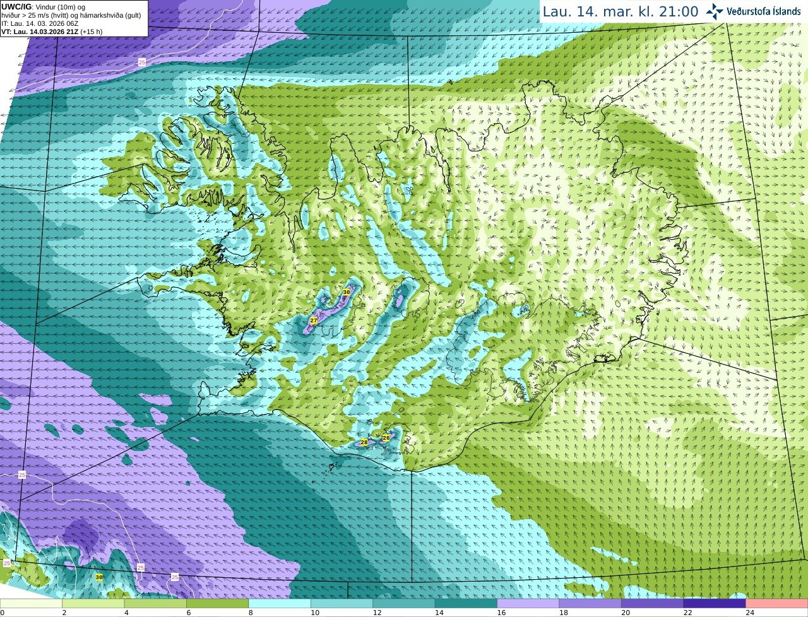Pick the dark indigo 22–24 m/s scale swatch
This screenshot has height=617, width=808.
(x=715, y=604)
